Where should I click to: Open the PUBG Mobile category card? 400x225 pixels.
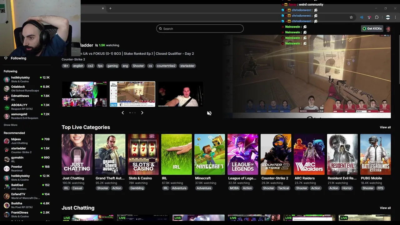click(376, 154)
